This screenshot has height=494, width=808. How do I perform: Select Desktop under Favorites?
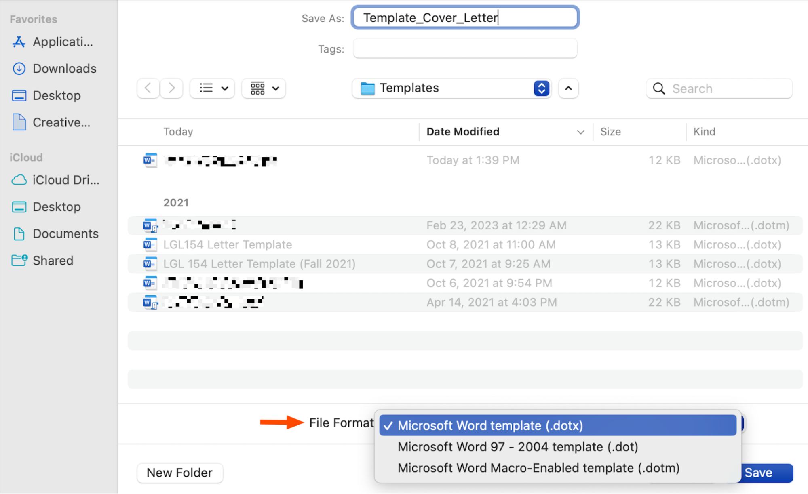coord(46,95)
